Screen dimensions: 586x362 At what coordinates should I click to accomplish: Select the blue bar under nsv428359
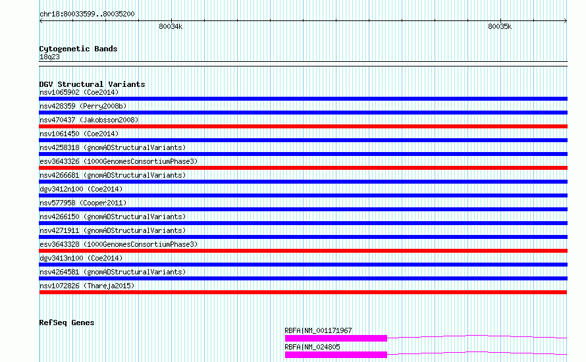303,113
